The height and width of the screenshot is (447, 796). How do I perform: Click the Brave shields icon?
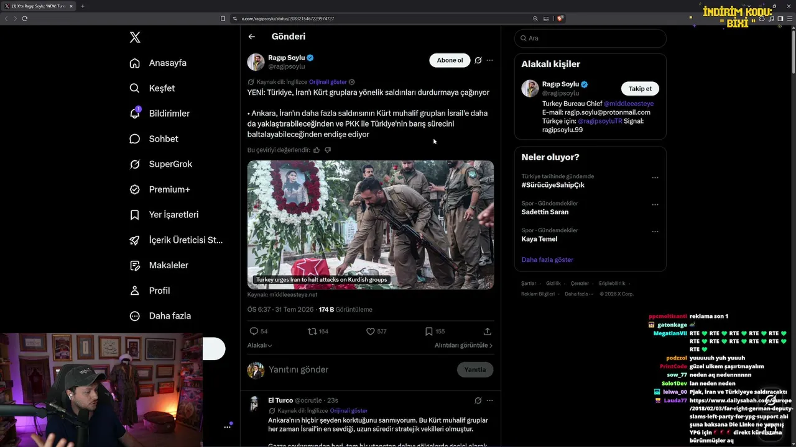pos(560,19)
